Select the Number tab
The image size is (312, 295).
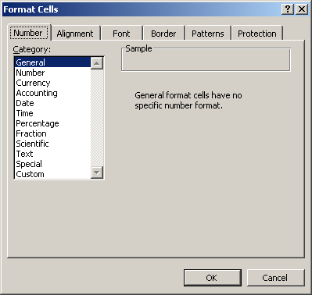click(28, 33)
